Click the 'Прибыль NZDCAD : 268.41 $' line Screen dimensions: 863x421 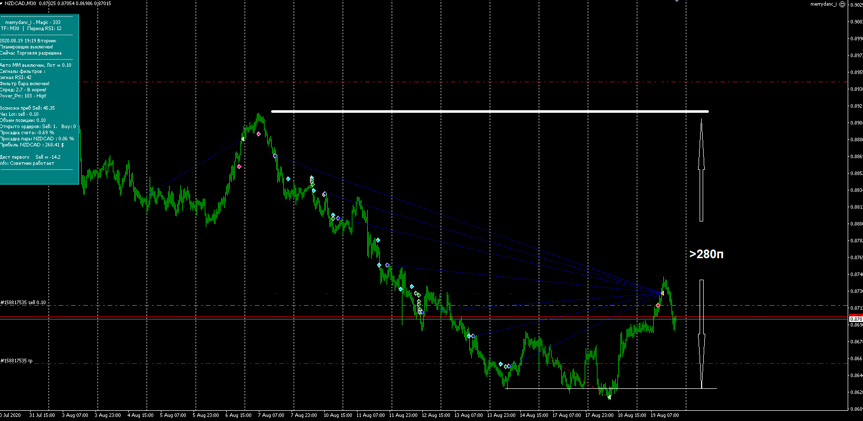[32, 145]
